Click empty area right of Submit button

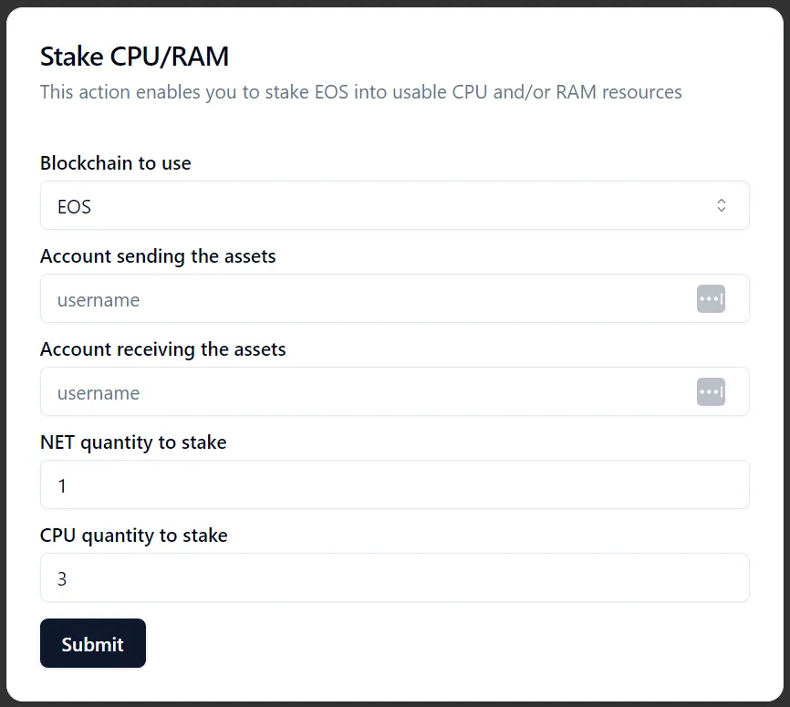pos(443,643)
